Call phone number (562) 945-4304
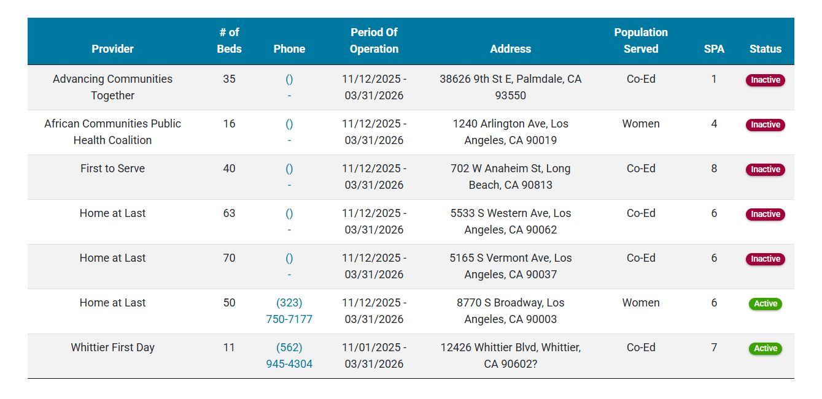The height and width of the screenshot is (399, 822). (289, 355)
